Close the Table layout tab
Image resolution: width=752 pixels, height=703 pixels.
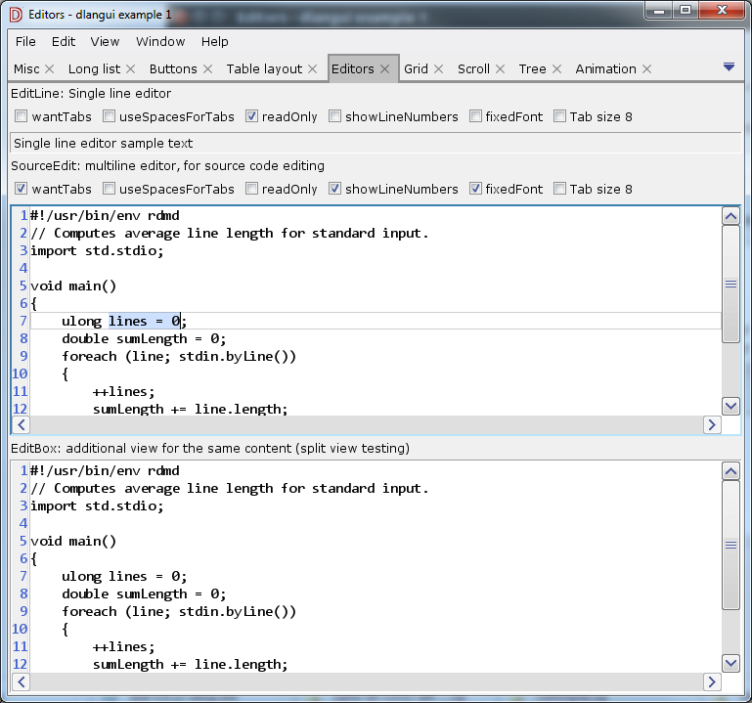(x=312, y=69)
